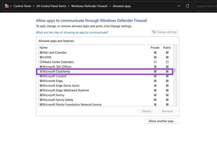This screenshot has width=217, height=142.
Task: Toggle Private checkbox for Microsoft Family
Action: click(x=155, y=95)
